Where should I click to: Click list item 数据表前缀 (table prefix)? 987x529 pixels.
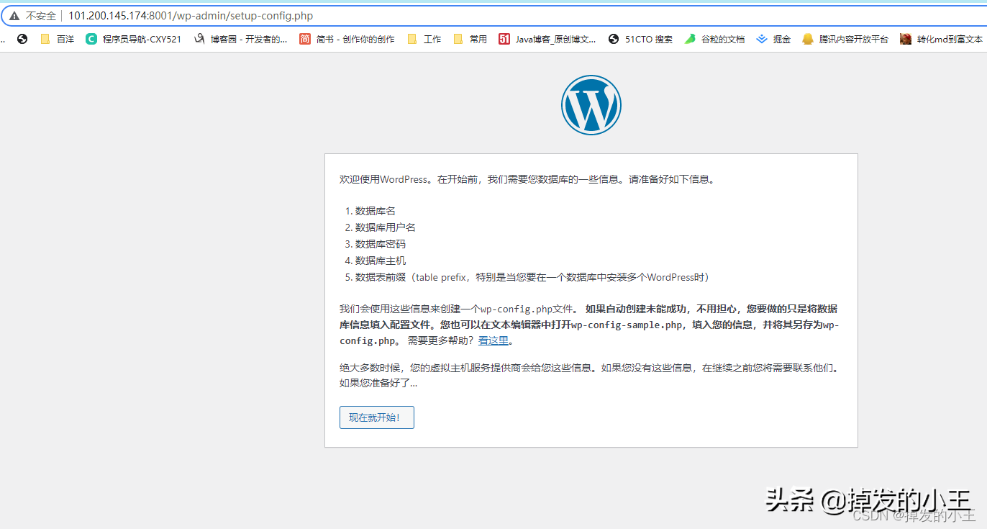(x=533, y=277)
